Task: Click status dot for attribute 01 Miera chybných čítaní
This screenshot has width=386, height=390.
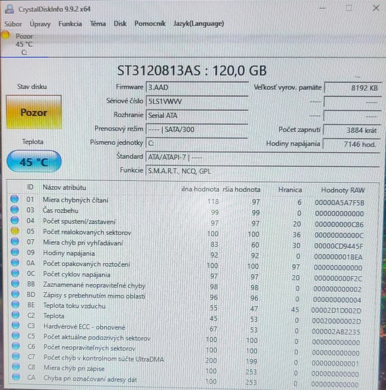Action: (x=15, y=199)
